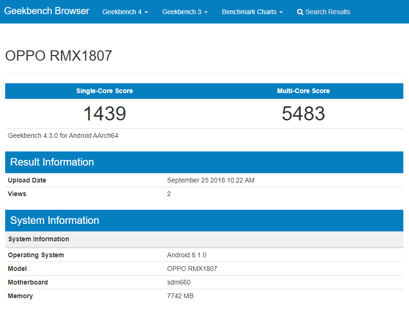Select the Multi-Core Score header

[x=303, y=91]
